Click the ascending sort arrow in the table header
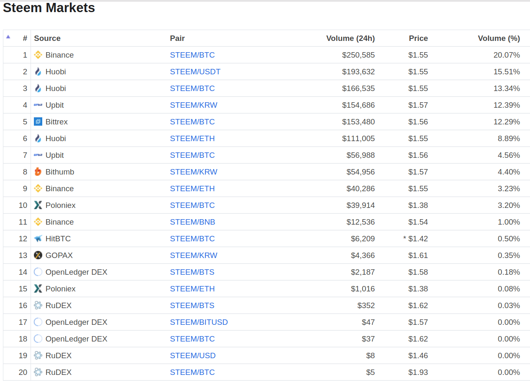This screenshot has width=530, height=382. click(8, 36)
